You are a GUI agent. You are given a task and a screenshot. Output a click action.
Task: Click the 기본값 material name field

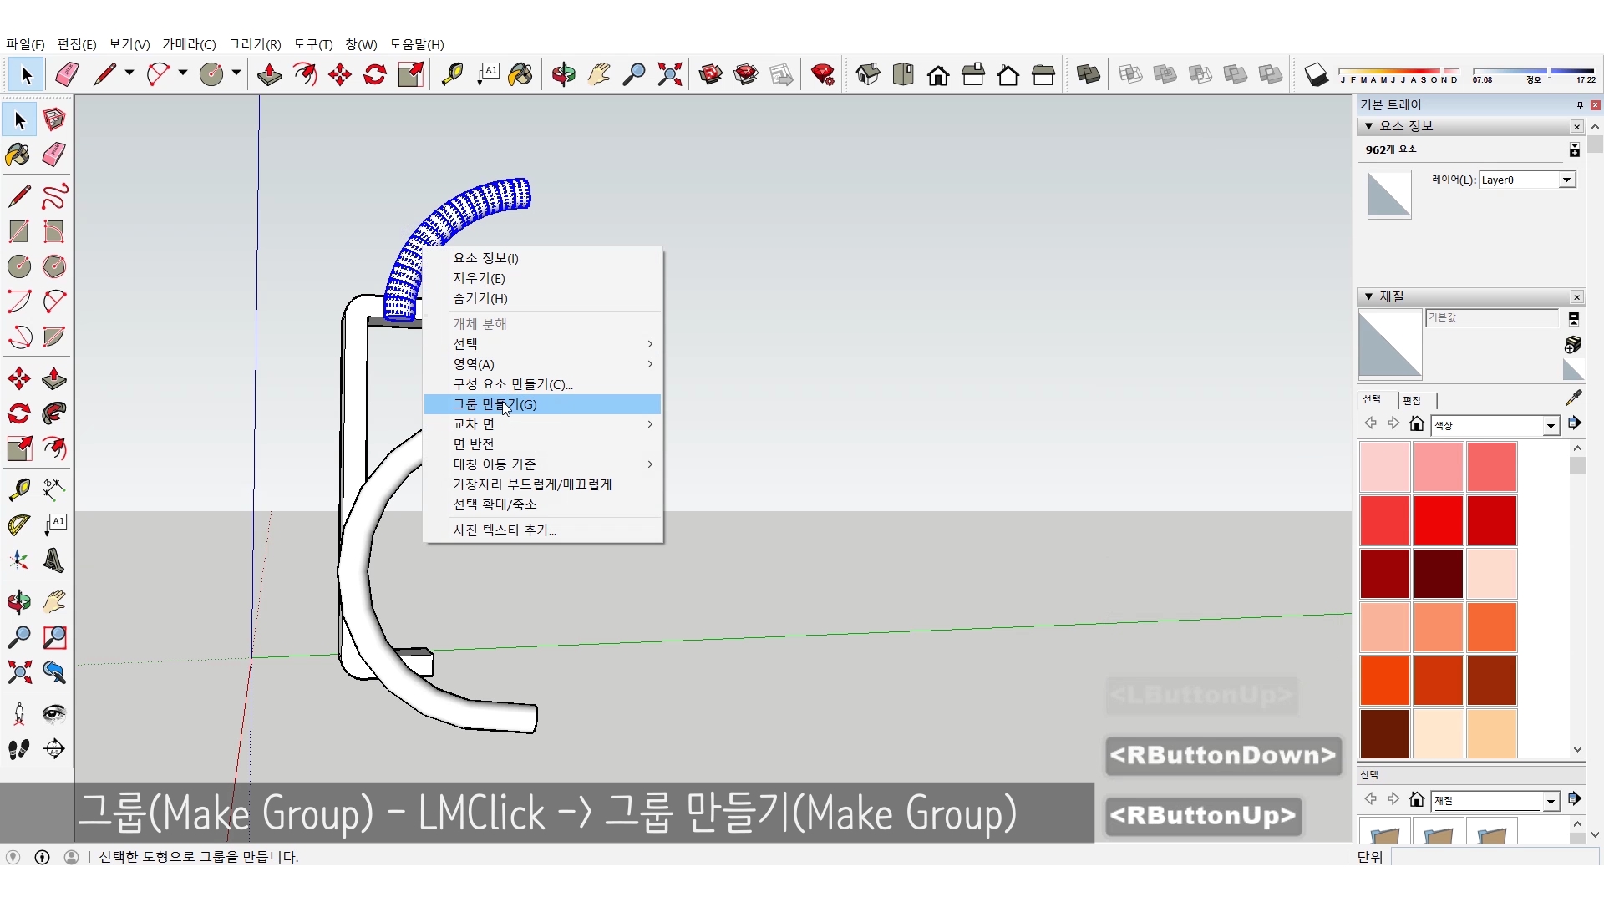(x=1490, y=317)
